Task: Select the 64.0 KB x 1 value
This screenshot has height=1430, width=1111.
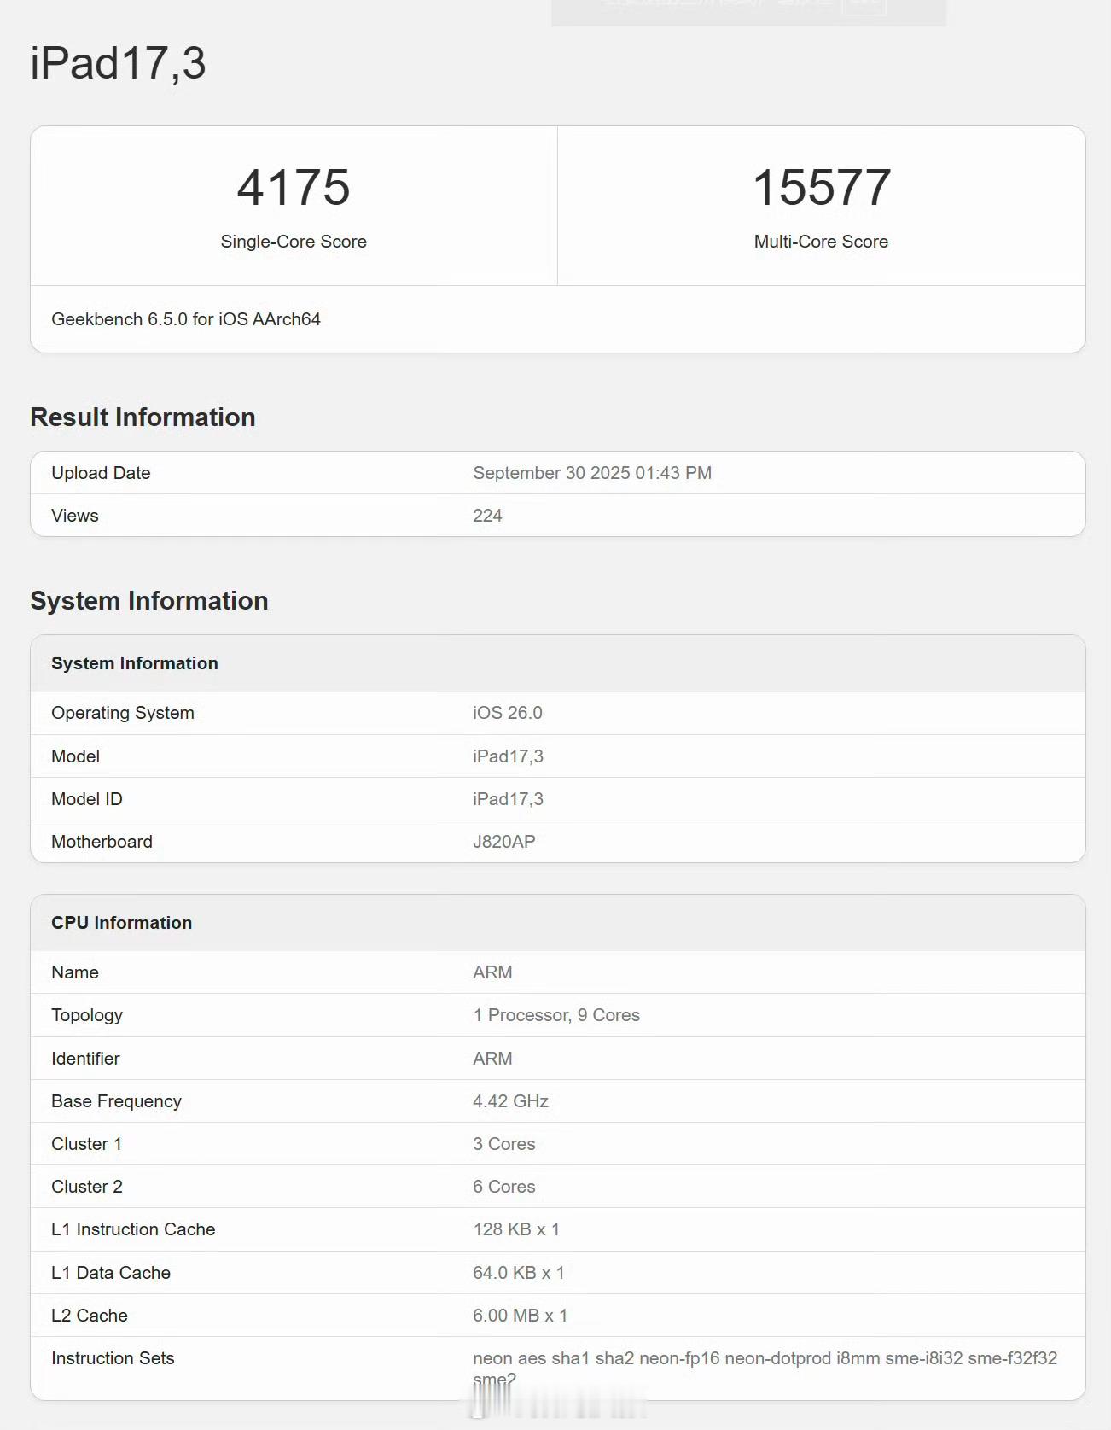Action: point(519,1273)
